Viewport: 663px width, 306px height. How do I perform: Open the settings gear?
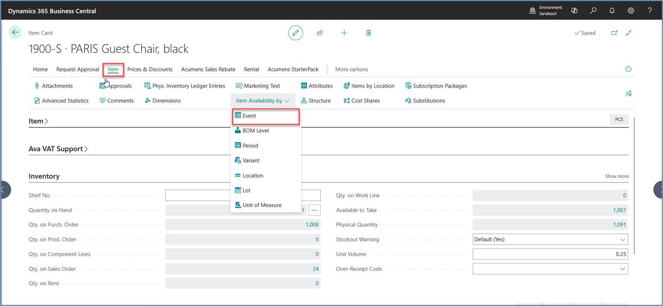(631, 10)
